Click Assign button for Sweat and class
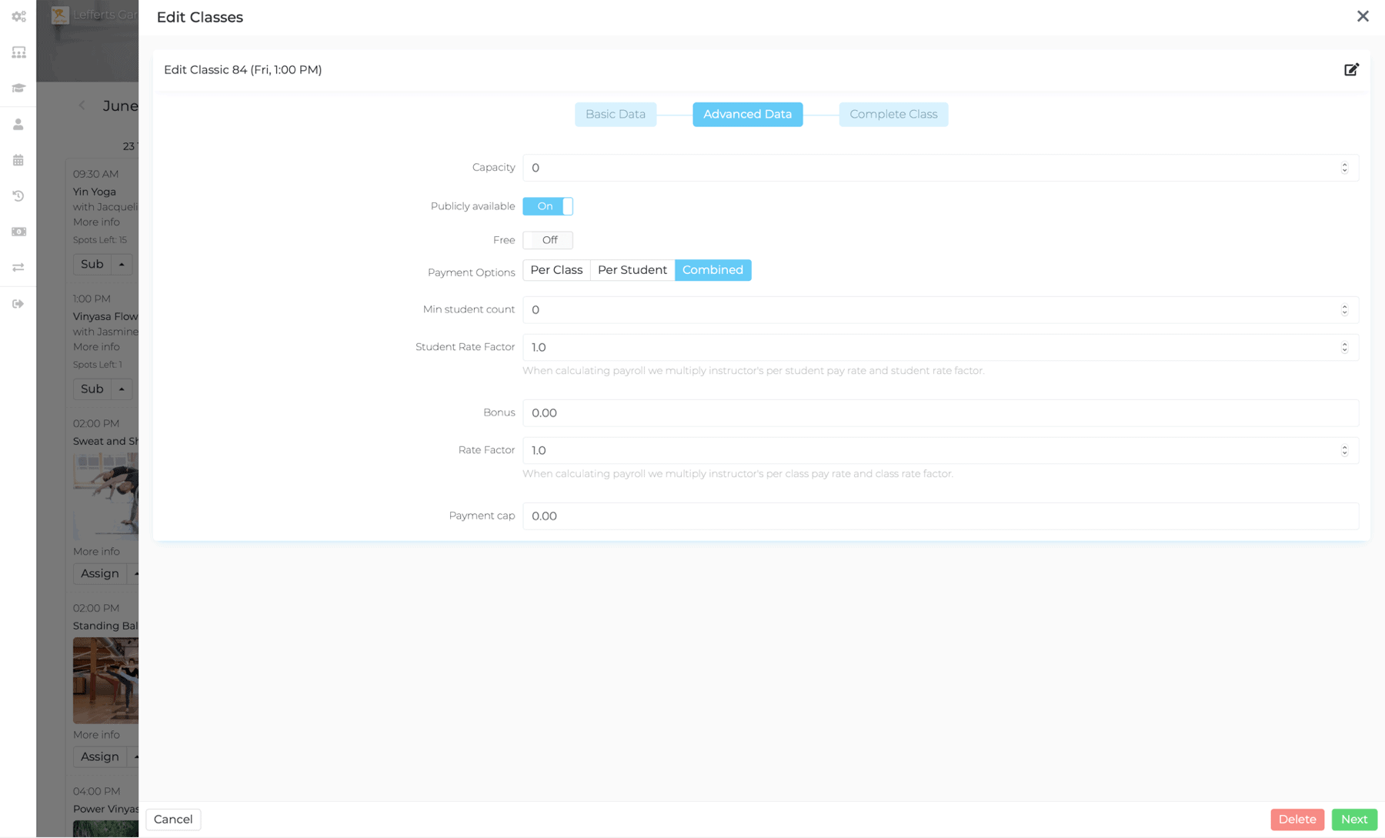This screenshot has width=1385, height=838. pos(100,573)
